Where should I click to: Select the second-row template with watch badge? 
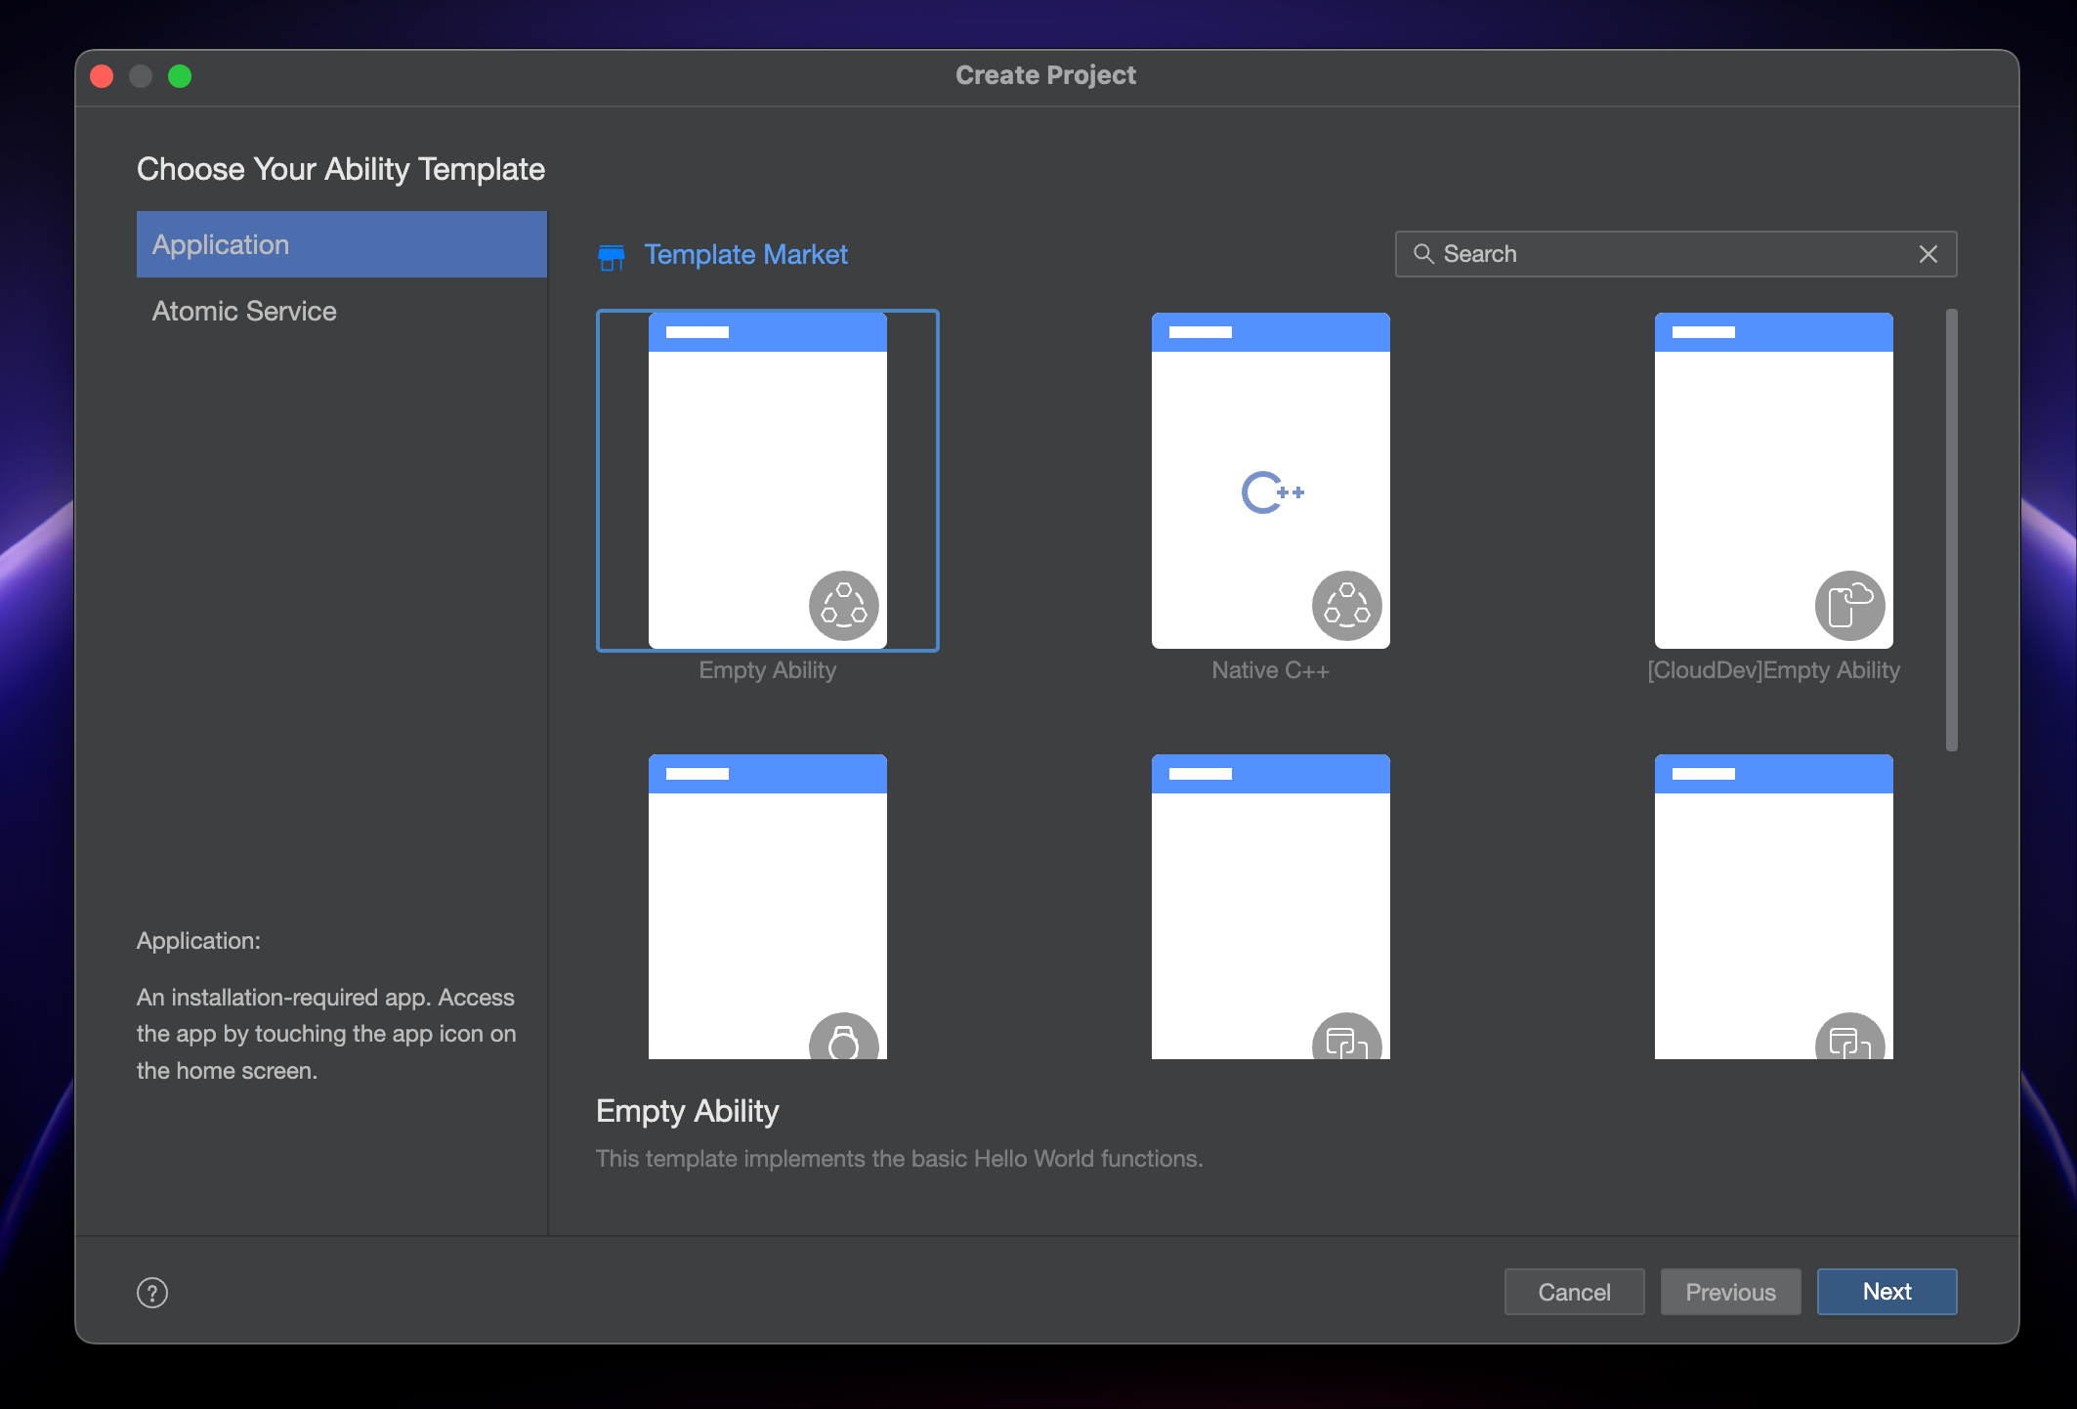pos(768,907)
